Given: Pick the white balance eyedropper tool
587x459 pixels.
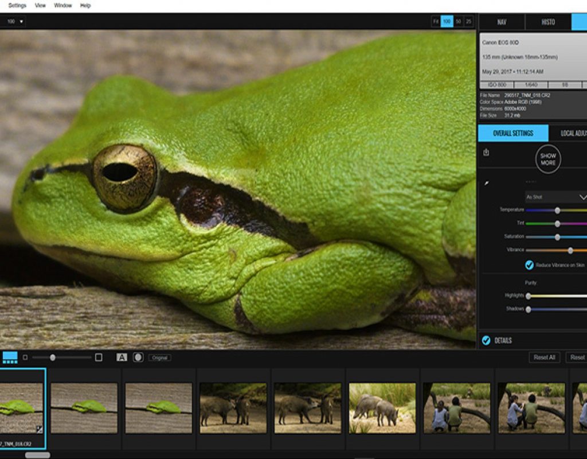Looking at the screenshot, I should click(x=486, y=183).
